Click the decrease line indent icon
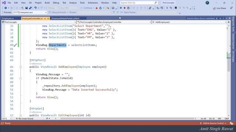This screenshot has height=132, width=236. pos(167,8)
